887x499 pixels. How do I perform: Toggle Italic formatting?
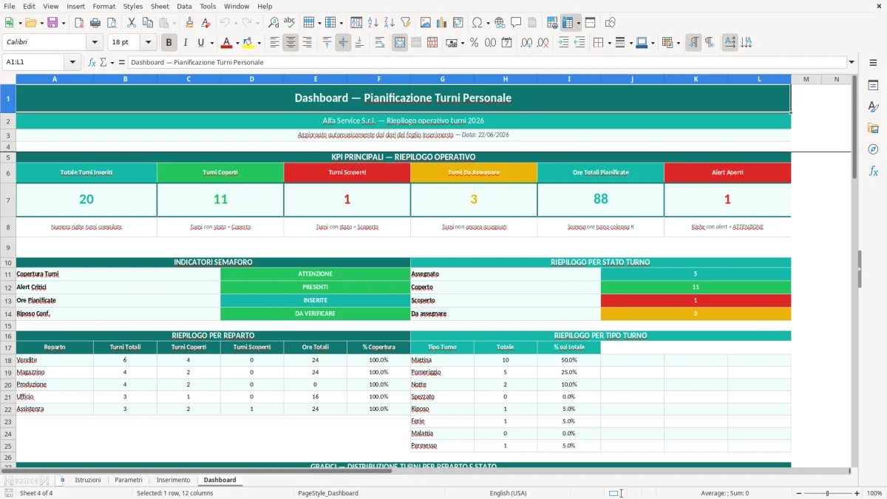point(186,43)
